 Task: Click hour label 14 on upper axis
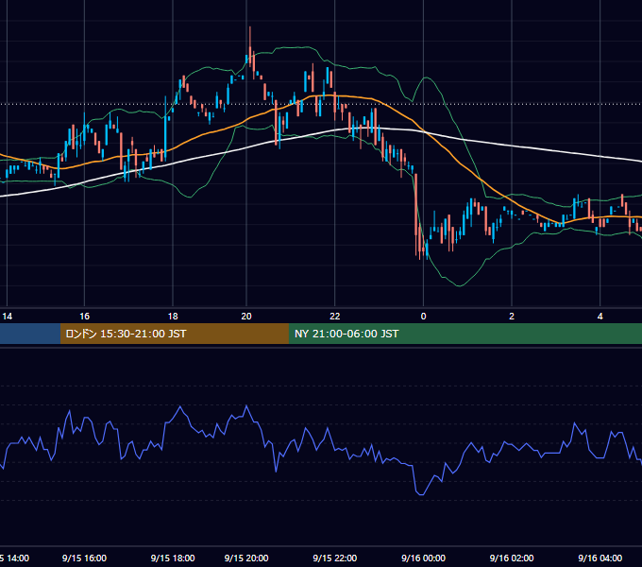[8, 317]
